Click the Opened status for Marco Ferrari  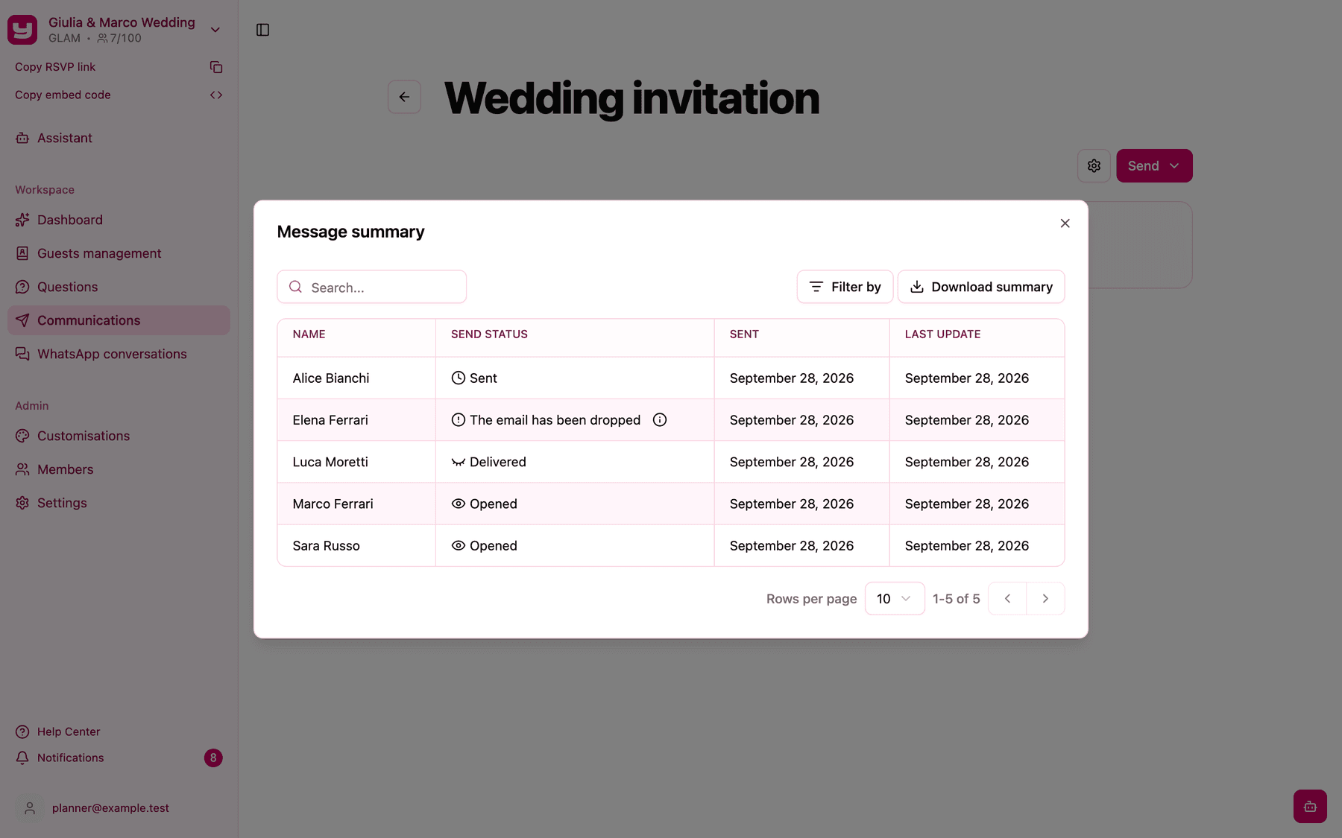click(x=485, y=504)
